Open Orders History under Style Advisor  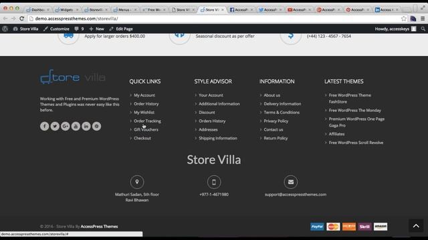(x=212, y=121)
